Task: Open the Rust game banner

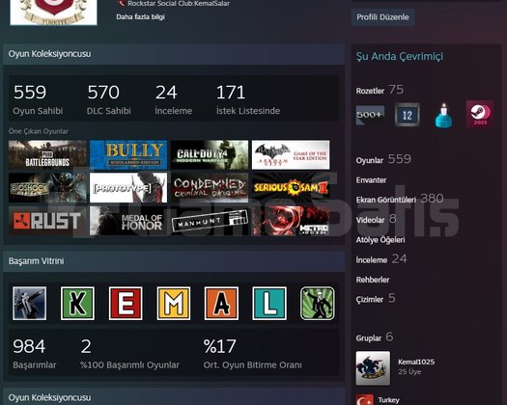Action: coord(47,221)
